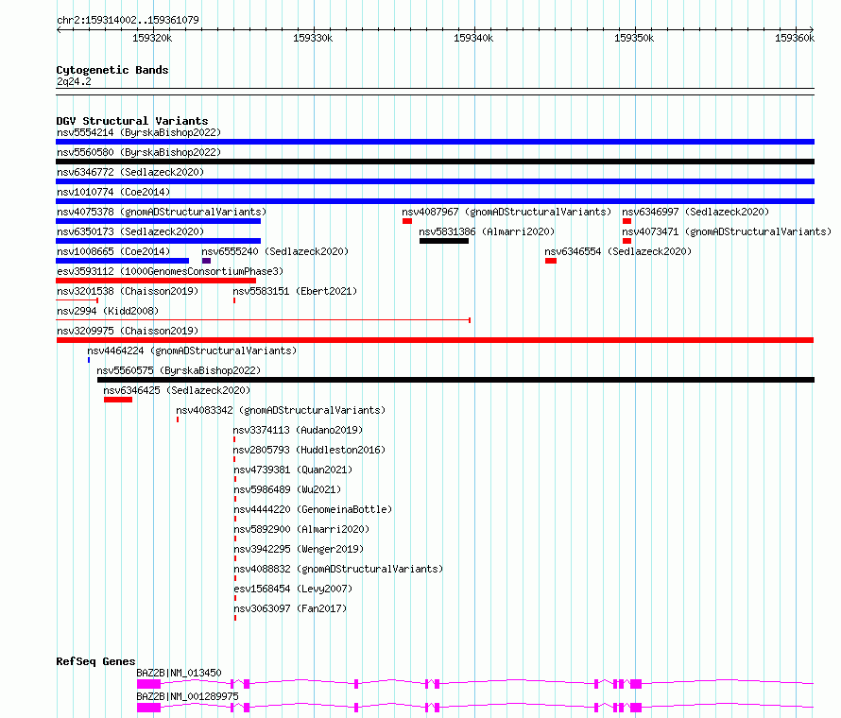Select nsv6346425 (Sedlazeck2020) label

[x=177, y=390]
